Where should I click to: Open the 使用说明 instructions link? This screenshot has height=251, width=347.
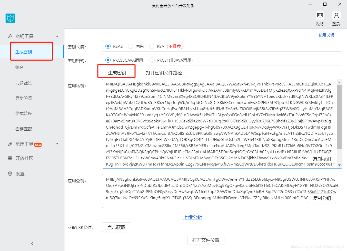pos(326,35)
